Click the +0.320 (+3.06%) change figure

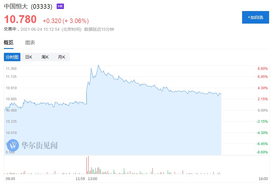point(66,21)
